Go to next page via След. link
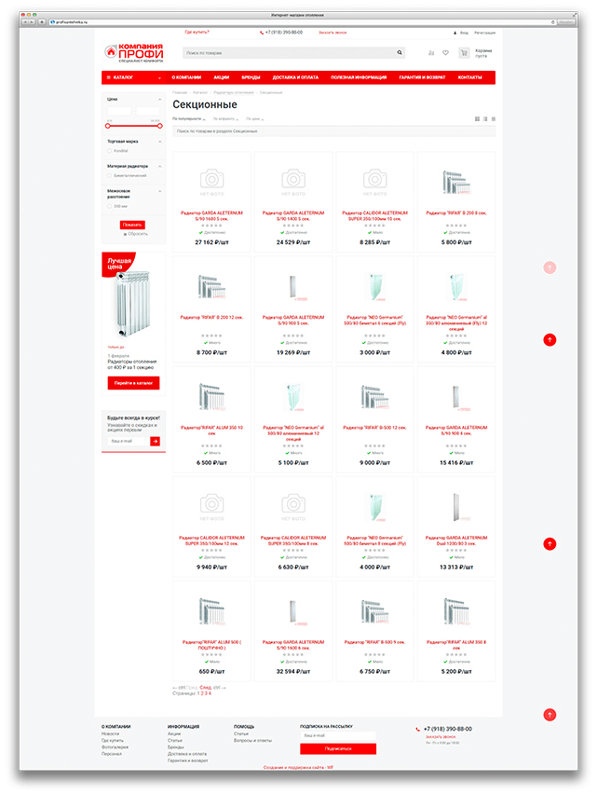The height and width of the screenshot is (794, 598). tap(206, 688)
